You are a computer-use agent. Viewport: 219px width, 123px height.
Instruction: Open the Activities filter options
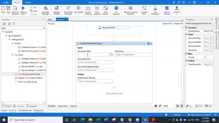[x=14, y=24]
